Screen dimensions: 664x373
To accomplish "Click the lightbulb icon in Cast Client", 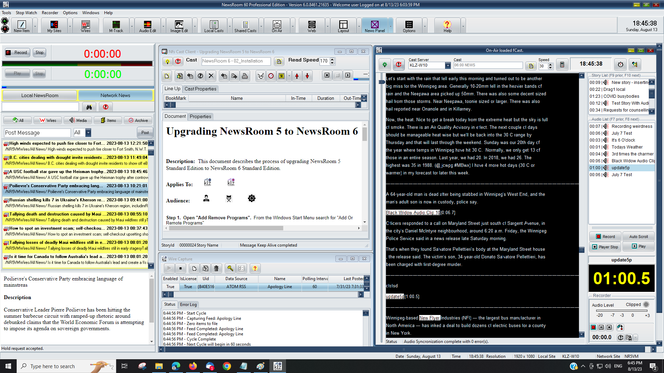I will [x=167, y=61].
